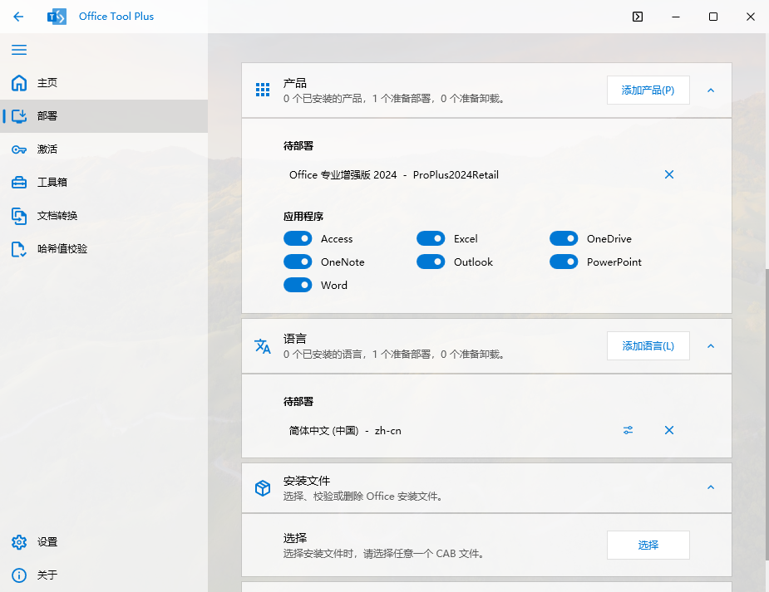The height and width of the screenshot is (592, 769).
Task: Collapse the 安装文件 section chevron
Action: [711, 487]
